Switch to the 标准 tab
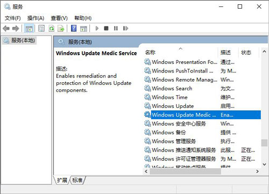Viewport: 269px width, 194px height. (x=77, y=180)
